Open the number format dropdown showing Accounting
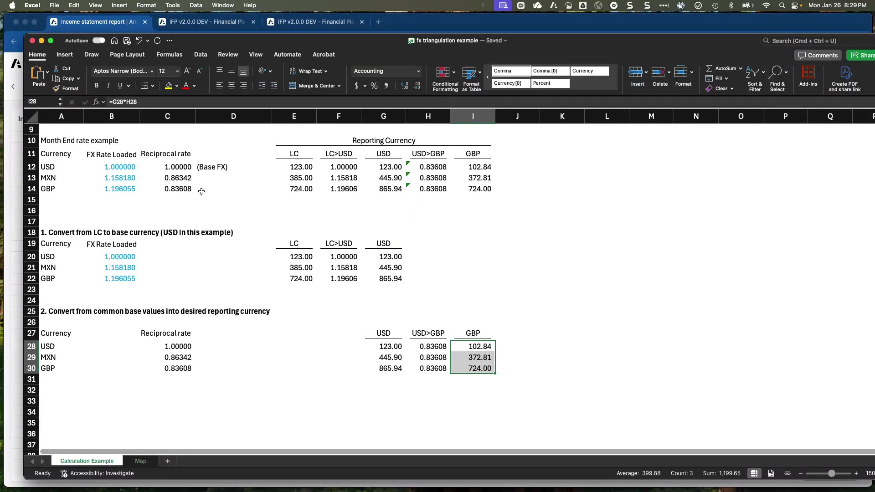875x492 pixels. tap(386, 71)
